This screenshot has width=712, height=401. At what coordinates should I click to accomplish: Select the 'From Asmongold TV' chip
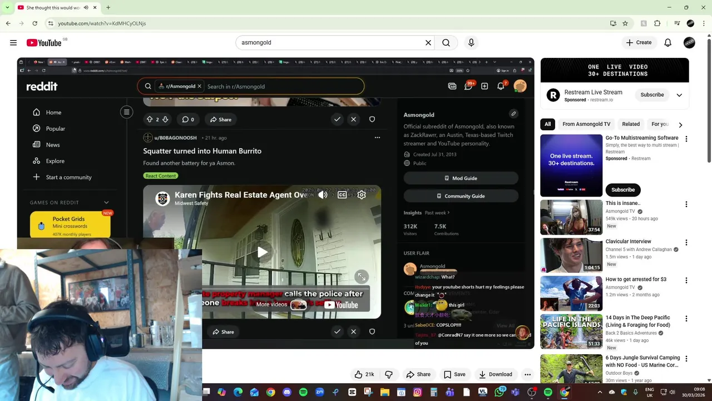(x=586, y=124)
